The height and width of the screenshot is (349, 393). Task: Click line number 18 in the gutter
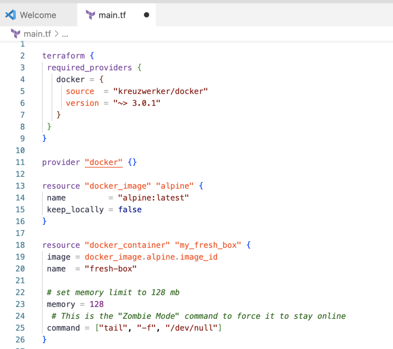[x=20, y=245]
